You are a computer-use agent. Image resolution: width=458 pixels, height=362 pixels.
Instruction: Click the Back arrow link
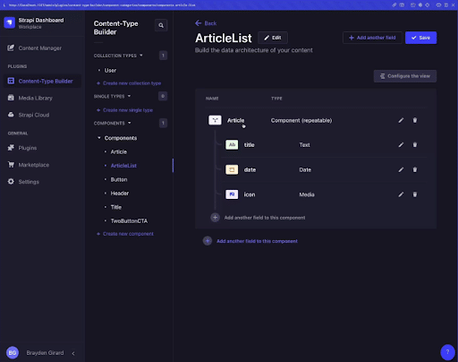[x=206, y=23]
